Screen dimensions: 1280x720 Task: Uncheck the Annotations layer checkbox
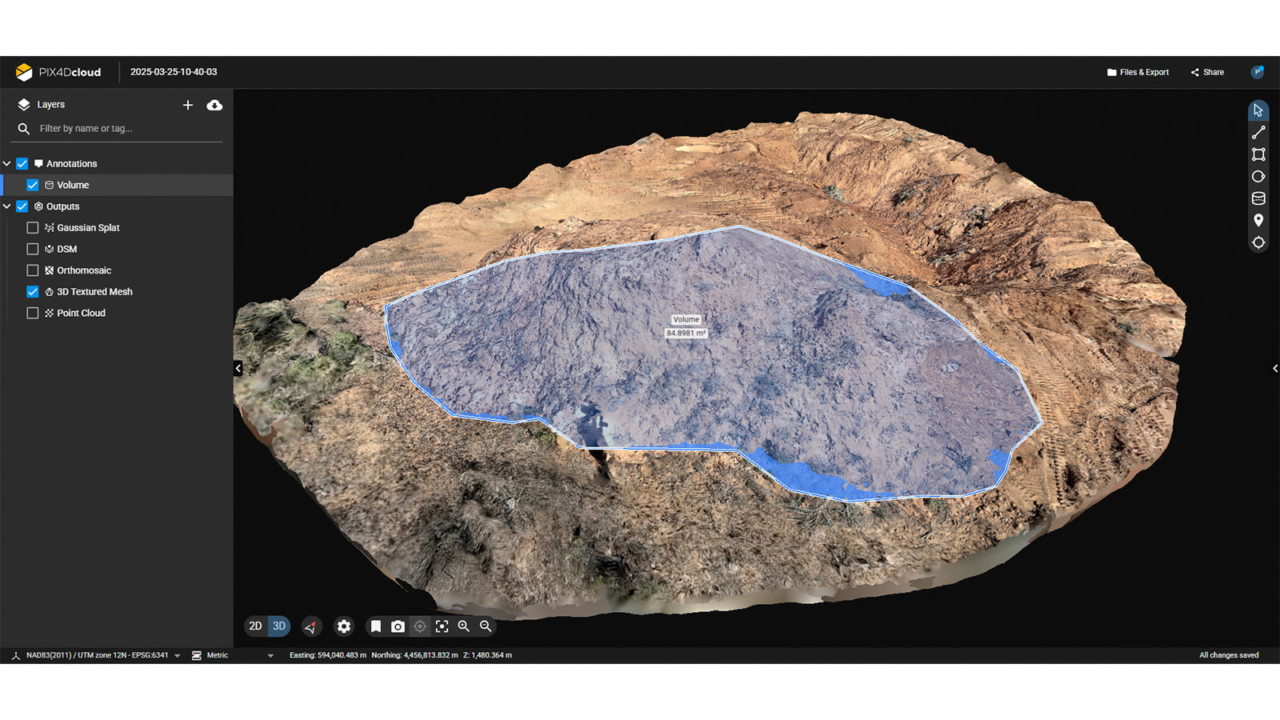coord(22,163)
